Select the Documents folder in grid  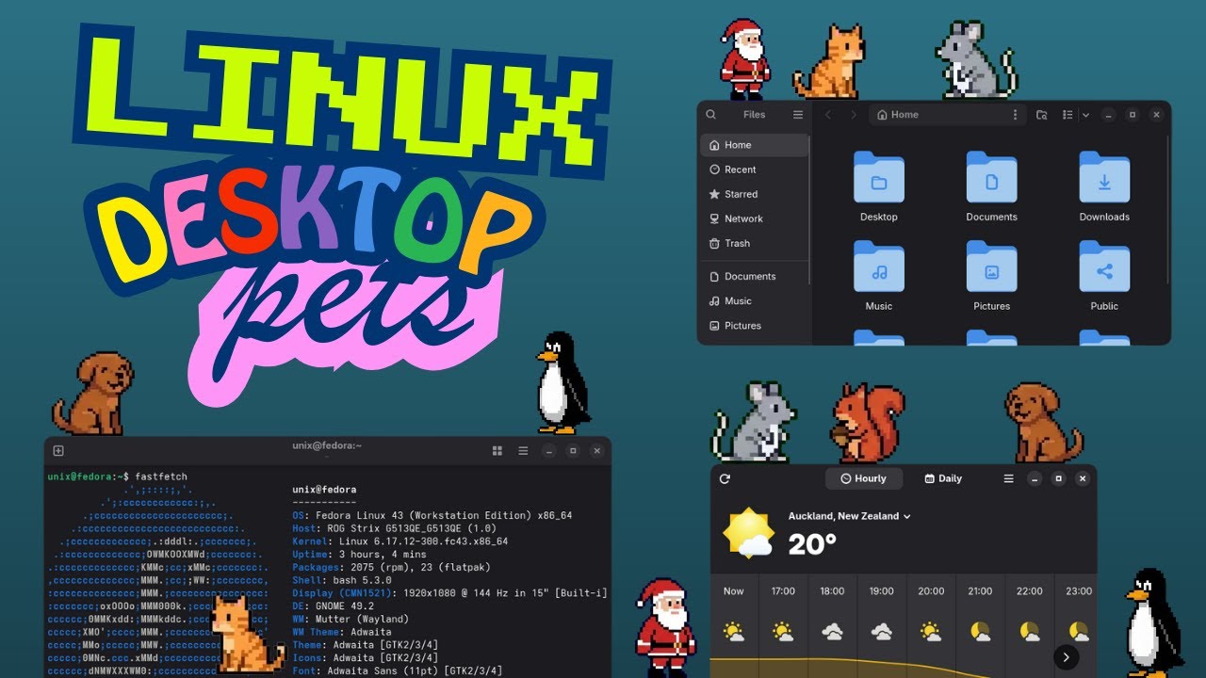[991, 178]
